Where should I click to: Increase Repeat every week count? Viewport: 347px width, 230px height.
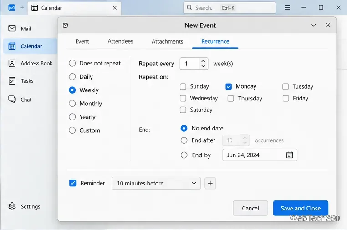[203, 61]
